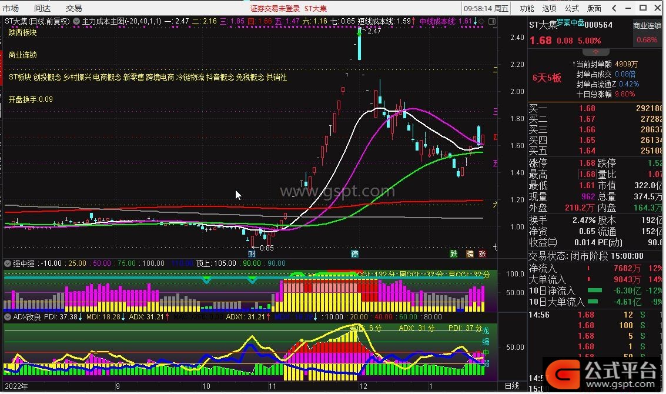
Task: Select the 买五 bid row at 1.64
Action: click(x=595, y=151)
